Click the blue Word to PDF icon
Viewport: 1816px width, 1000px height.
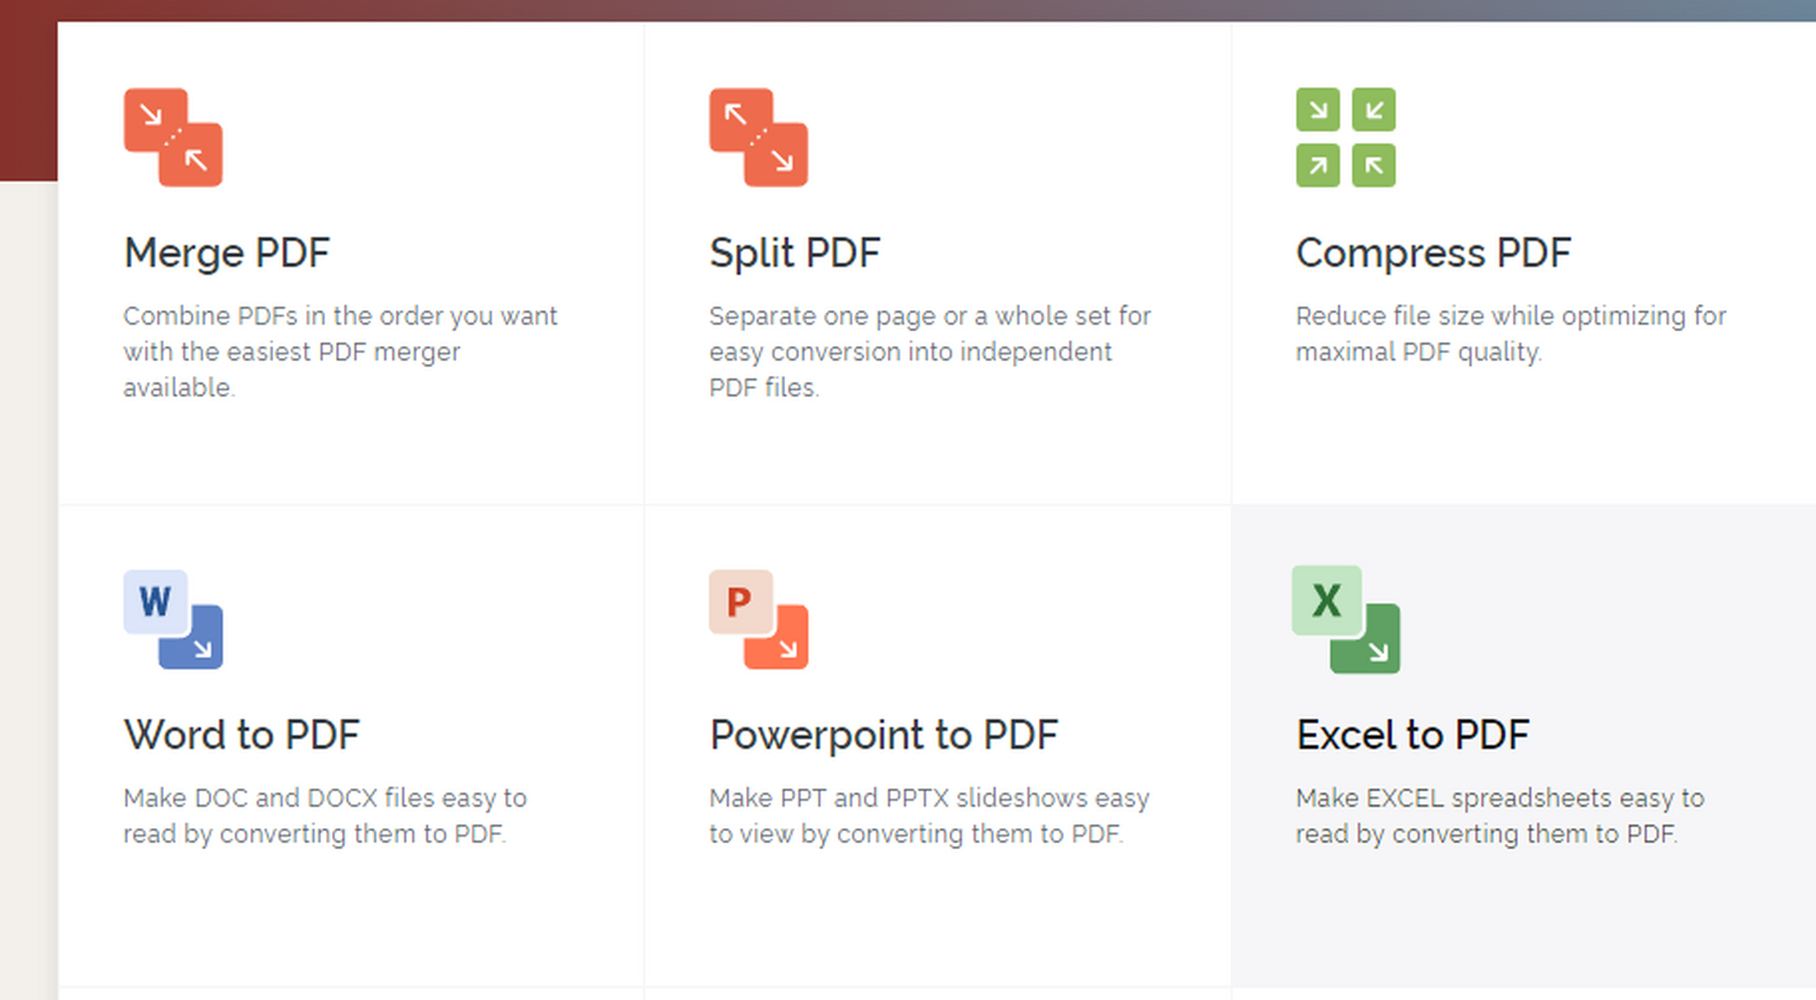pos(173,620)
